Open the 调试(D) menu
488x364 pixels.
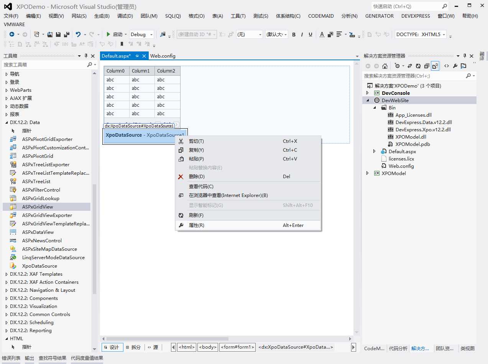(125, 16)
